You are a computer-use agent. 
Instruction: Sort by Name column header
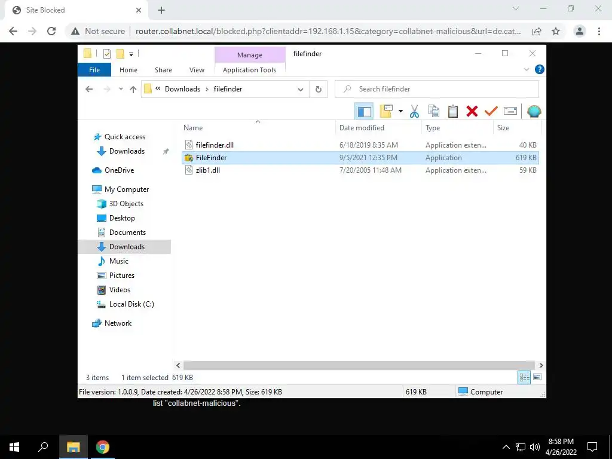coord(259,128)
